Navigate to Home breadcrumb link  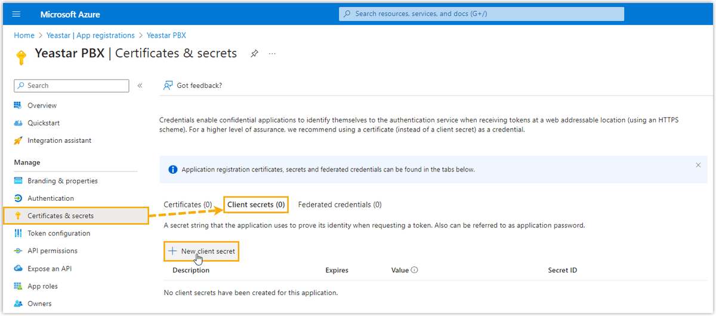click(24, 35)
